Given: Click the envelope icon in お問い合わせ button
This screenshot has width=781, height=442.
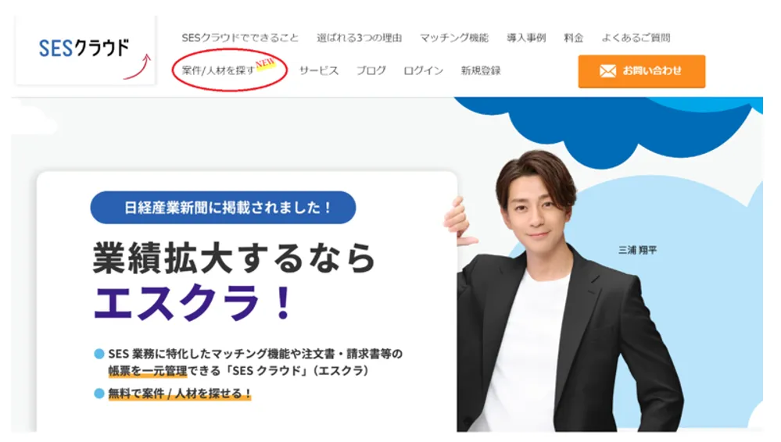Looking at the screenshot, I should click(607, 71).
